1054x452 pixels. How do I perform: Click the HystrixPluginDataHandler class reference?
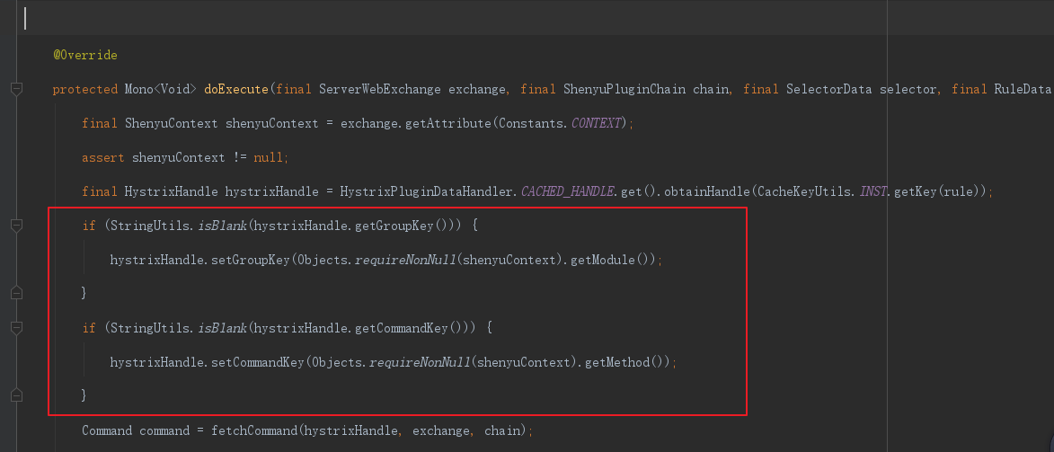click(x=427, y=191)
